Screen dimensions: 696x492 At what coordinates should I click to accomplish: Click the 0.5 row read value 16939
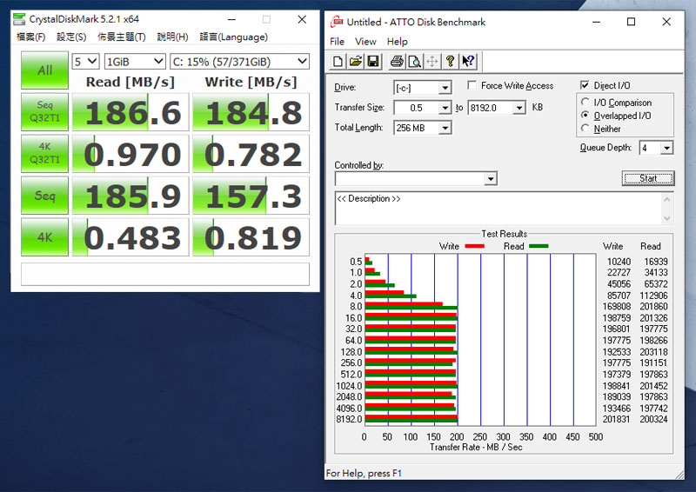tap(656, 262)
